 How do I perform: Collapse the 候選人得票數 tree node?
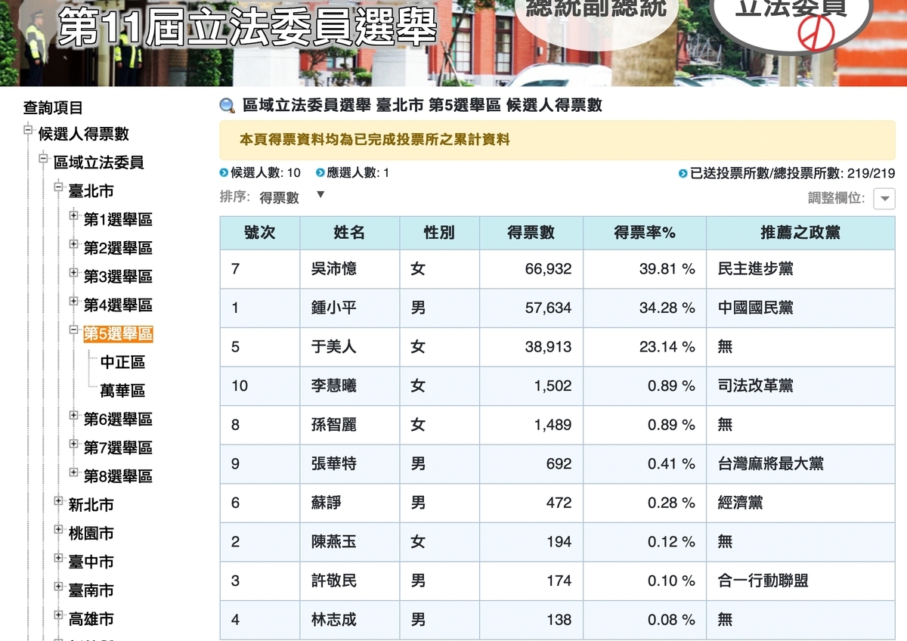coord(28,131)
